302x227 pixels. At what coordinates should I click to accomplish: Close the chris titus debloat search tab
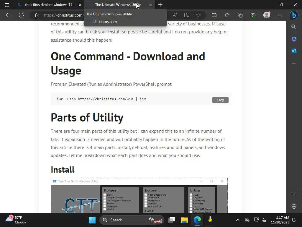(x=80, y=5)
